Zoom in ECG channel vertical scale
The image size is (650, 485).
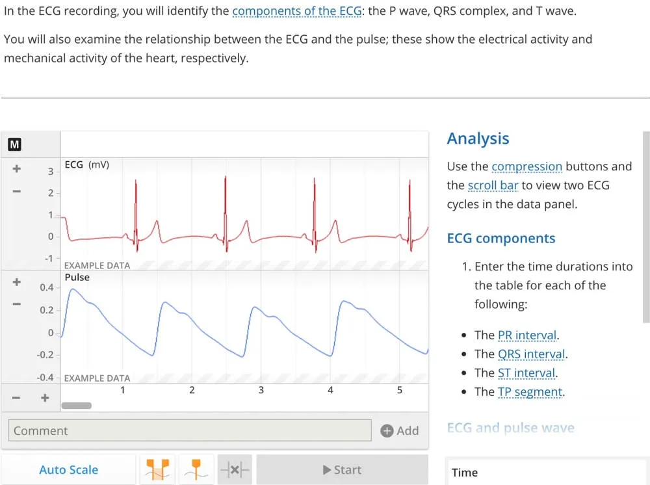[17, 169]
